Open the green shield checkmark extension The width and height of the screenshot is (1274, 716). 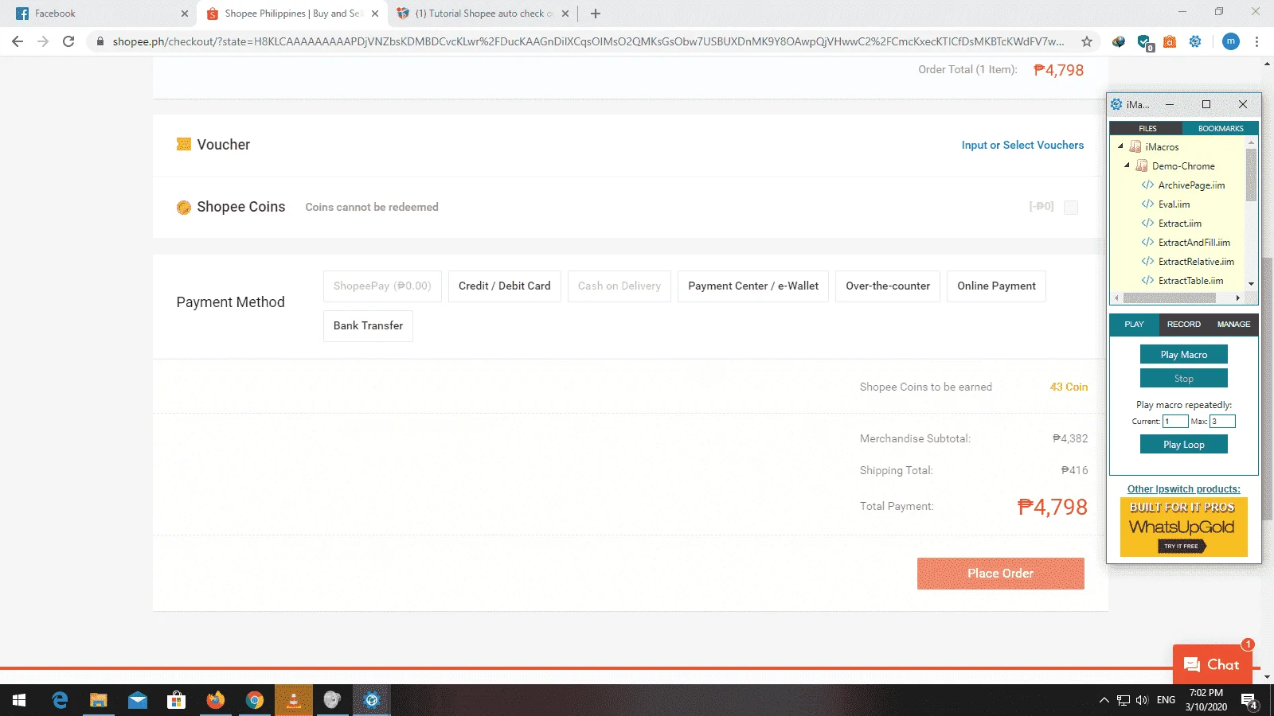pos(1144,41)
